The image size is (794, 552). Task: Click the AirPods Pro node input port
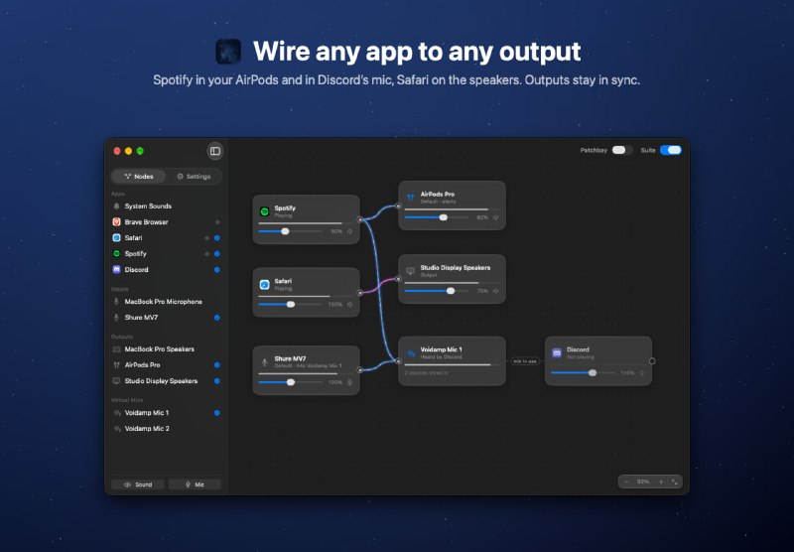tap(398, 207)
